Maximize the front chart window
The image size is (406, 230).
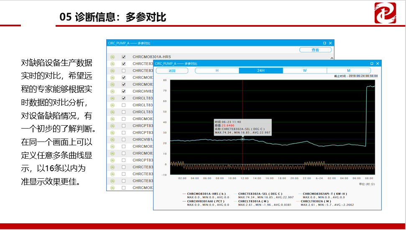point(371,63)
